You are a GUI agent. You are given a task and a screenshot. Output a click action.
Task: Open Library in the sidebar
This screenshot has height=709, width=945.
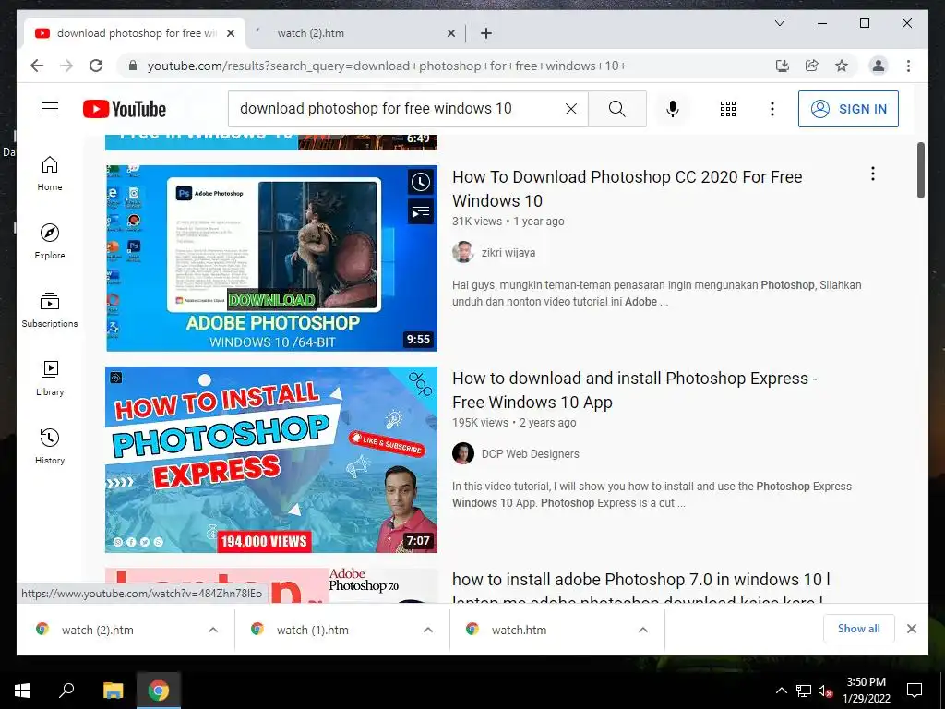tap(50, 378)
